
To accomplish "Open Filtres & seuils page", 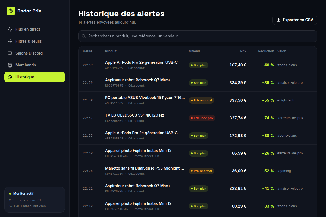I will click(x=35, y=41).
